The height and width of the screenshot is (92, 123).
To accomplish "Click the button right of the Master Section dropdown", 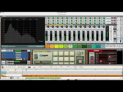I will pos(39,46).
